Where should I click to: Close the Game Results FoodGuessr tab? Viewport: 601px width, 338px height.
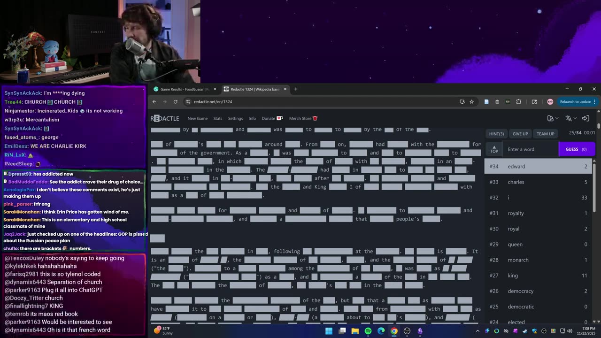click(x=215, y=89)
